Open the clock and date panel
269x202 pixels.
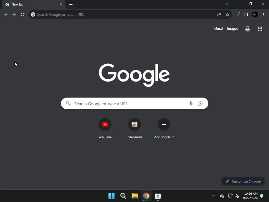pyautogui.click(x=250, y=196)
